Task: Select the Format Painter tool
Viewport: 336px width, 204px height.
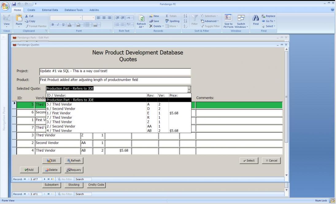Action: pos(36,26)
